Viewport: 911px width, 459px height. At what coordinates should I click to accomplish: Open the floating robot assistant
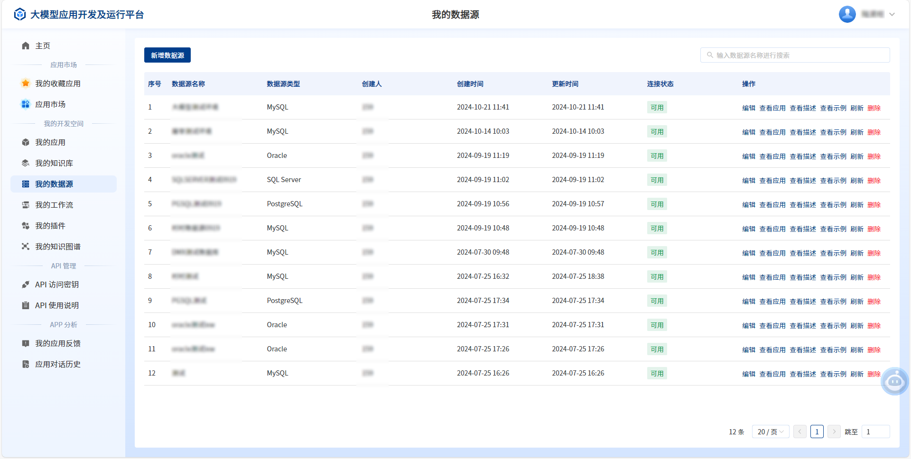(895, 381)
